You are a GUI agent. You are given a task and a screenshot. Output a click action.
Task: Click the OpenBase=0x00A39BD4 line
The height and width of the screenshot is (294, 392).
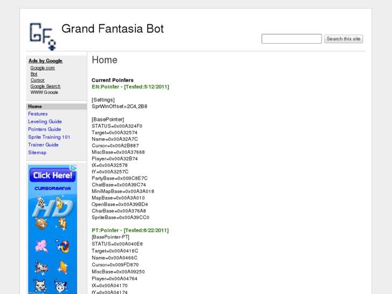pyautogui.click(x=120, y=204)
